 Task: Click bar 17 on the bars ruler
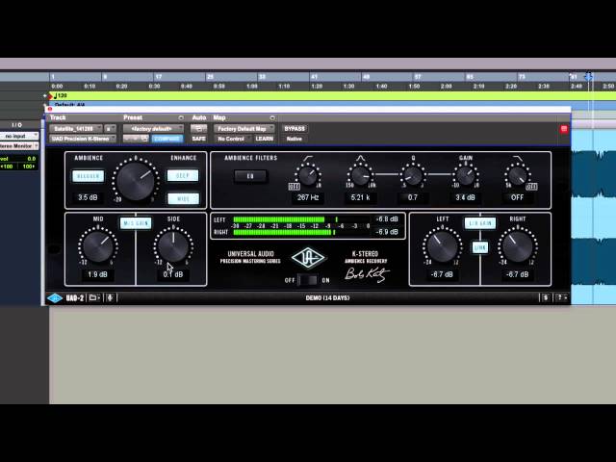click(x=158, y=77)
